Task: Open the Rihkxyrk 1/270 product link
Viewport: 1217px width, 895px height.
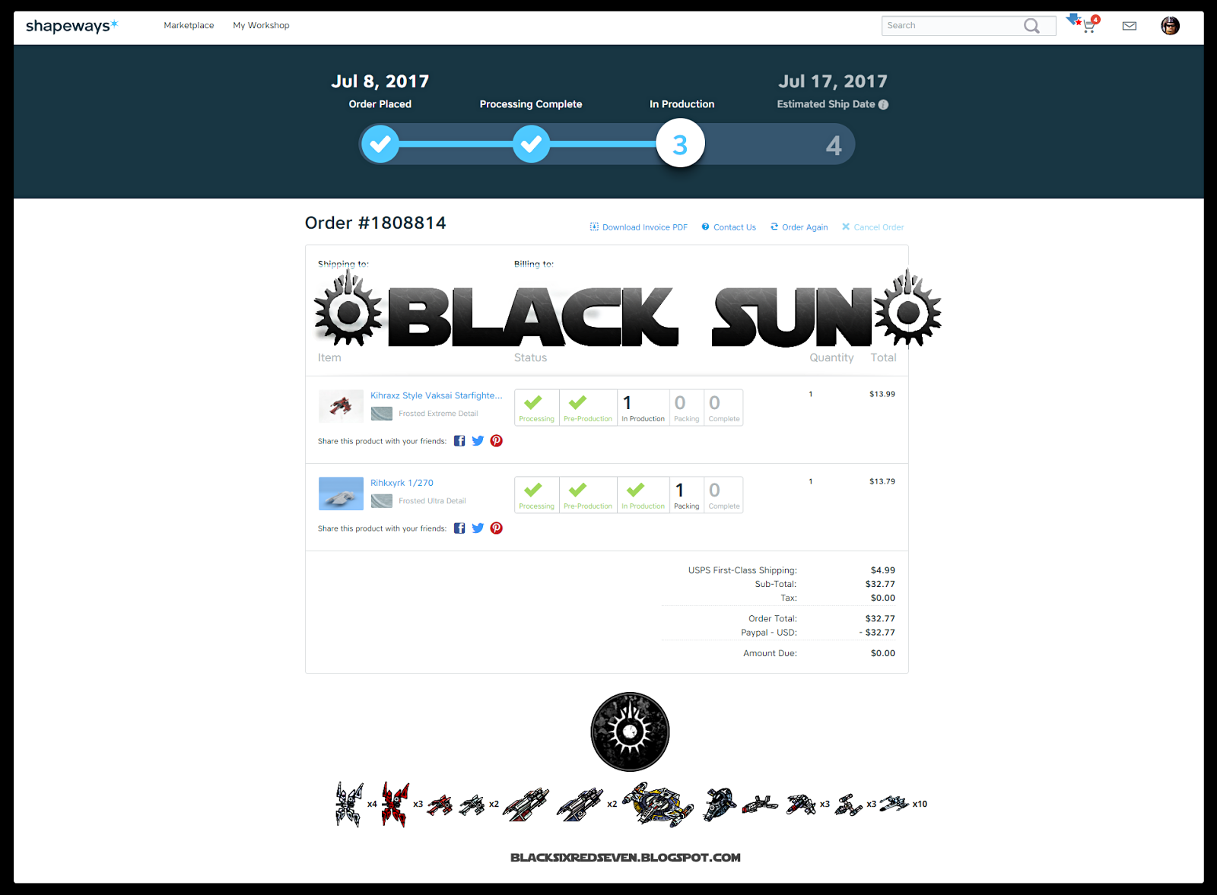Action: 402,483
